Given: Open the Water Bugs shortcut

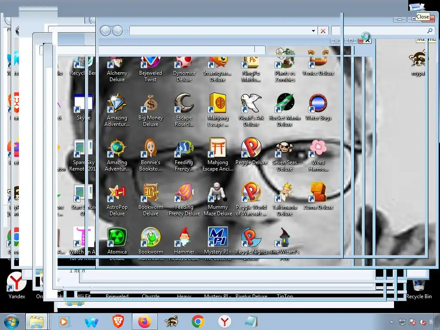Looking at the screenshot, I should tap(318, 107).
